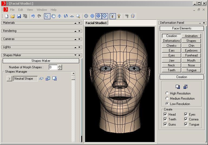The width and height of the screenshot is (208, 145).
Task: Collapse the Shapes Maker panel arrow
Action: pos(75,55)
